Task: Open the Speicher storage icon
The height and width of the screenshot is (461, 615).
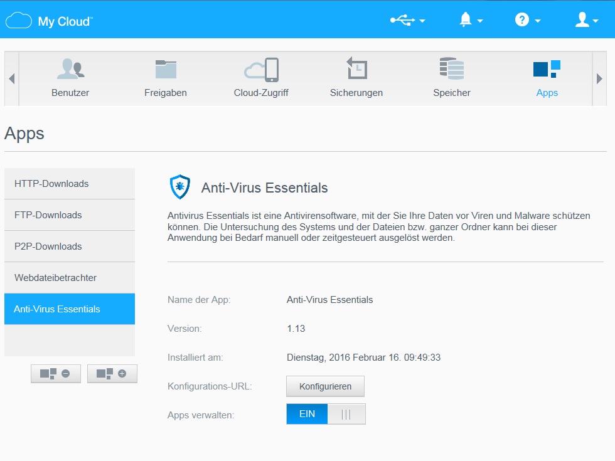Action: pos(452,70)
